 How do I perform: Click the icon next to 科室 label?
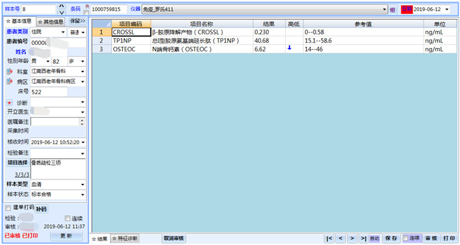coord(10,71)
